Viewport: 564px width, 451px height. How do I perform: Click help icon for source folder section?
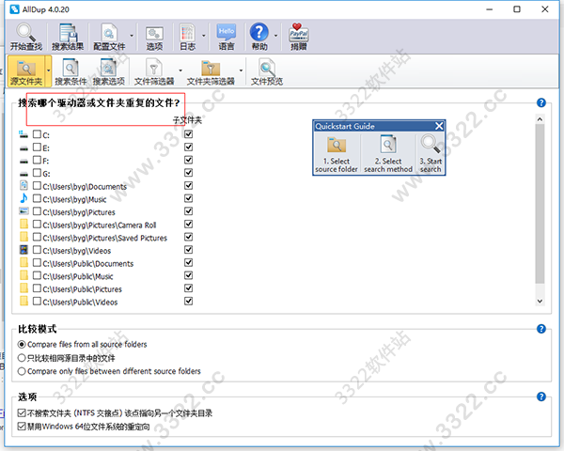[x=541, y=102]
